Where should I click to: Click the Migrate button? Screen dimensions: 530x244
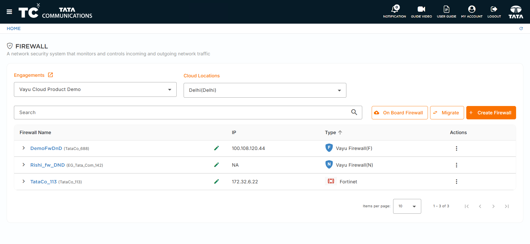pyautogui.click(x=447, y=113)
